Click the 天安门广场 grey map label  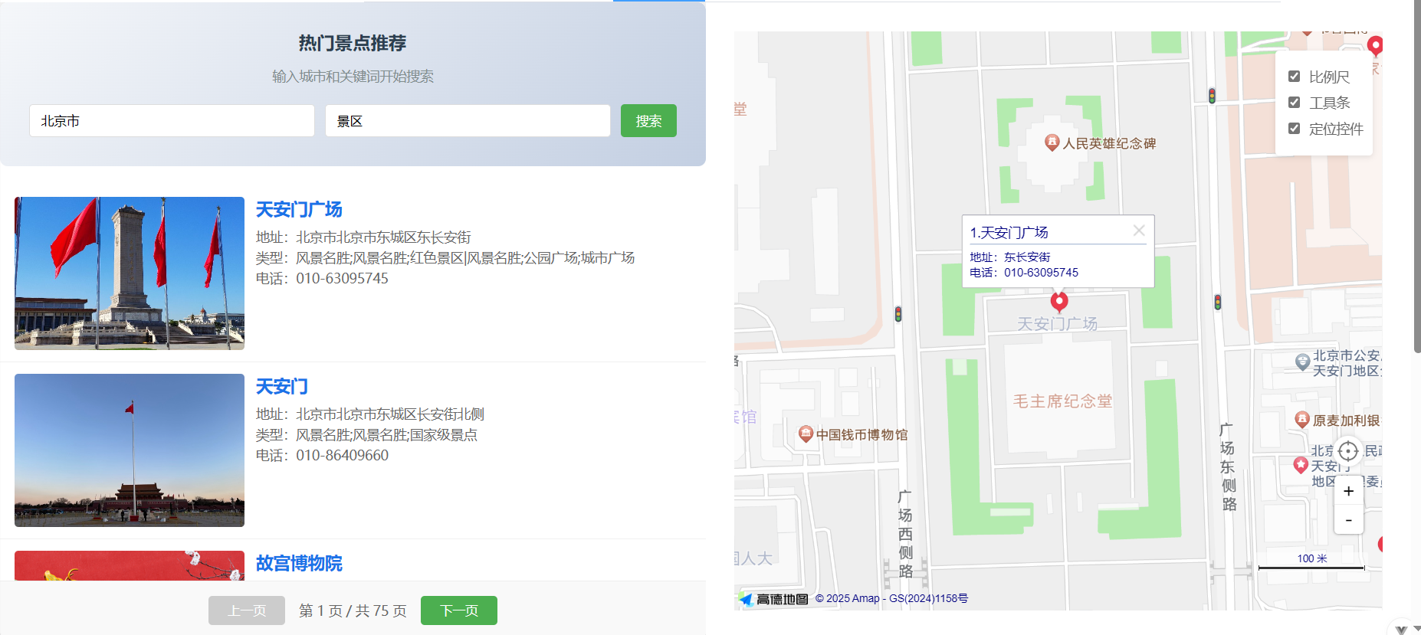tap(1057, 324)
